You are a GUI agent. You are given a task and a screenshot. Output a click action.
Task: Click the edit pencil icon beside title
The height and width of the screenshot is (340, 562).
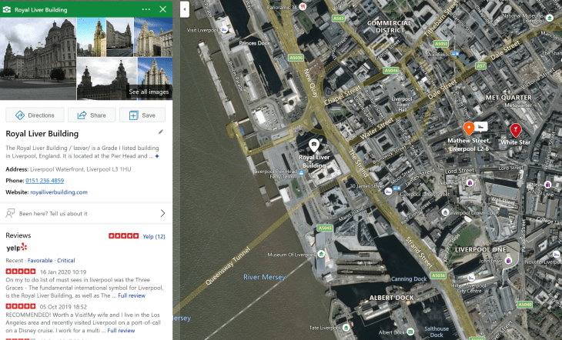[x=161, y=133]
